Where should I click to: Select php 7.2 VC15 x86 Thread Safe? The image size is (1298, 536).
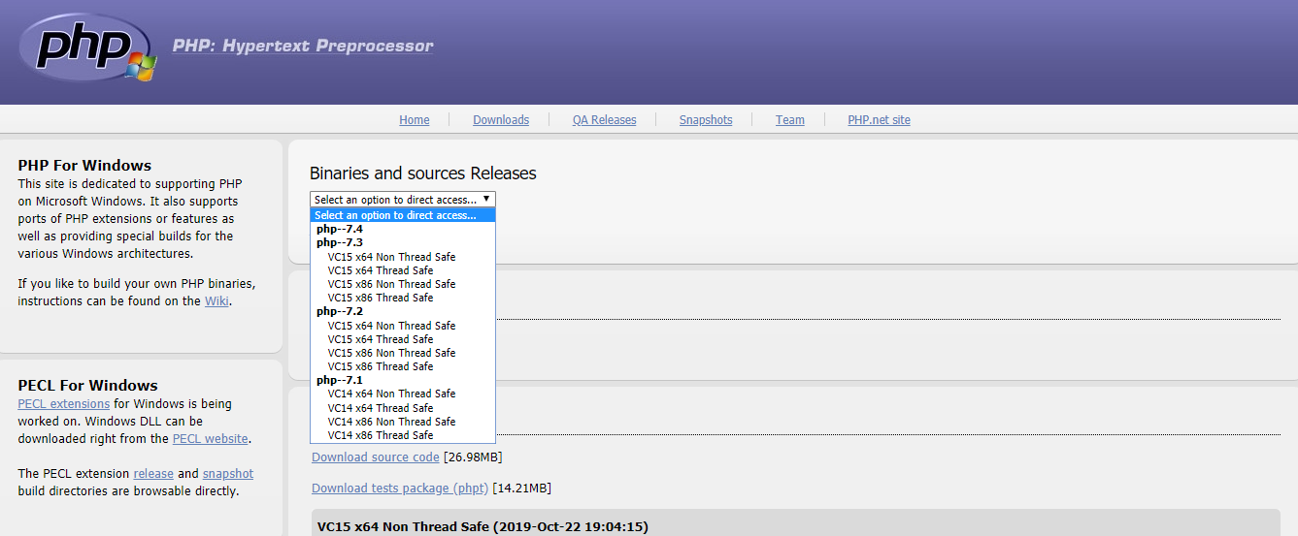(403, 366)
